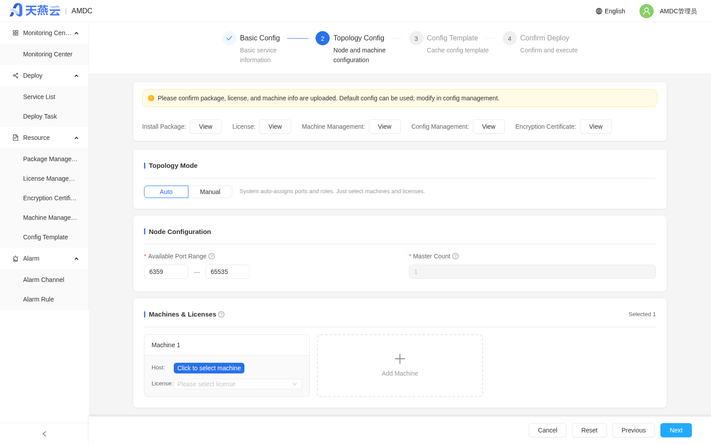
Task: Click the globe language icon
Action: (599, 11)
